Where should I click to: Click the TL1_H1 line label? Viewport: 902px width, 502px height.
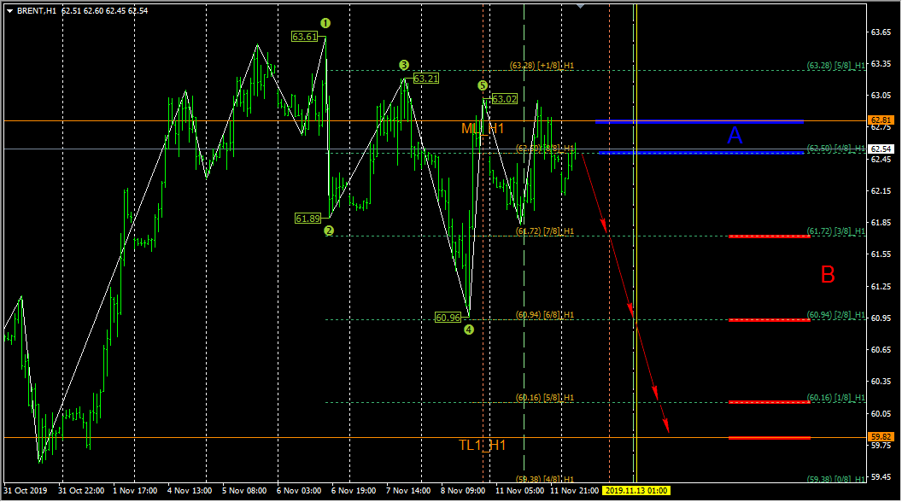coord(482,445)
